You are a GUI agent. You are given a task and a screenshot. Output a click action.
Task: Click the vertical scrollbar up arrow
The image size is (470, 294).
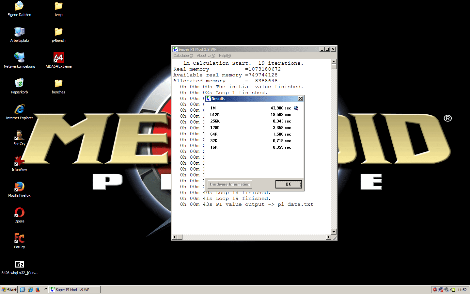click(x=334, y=61)
